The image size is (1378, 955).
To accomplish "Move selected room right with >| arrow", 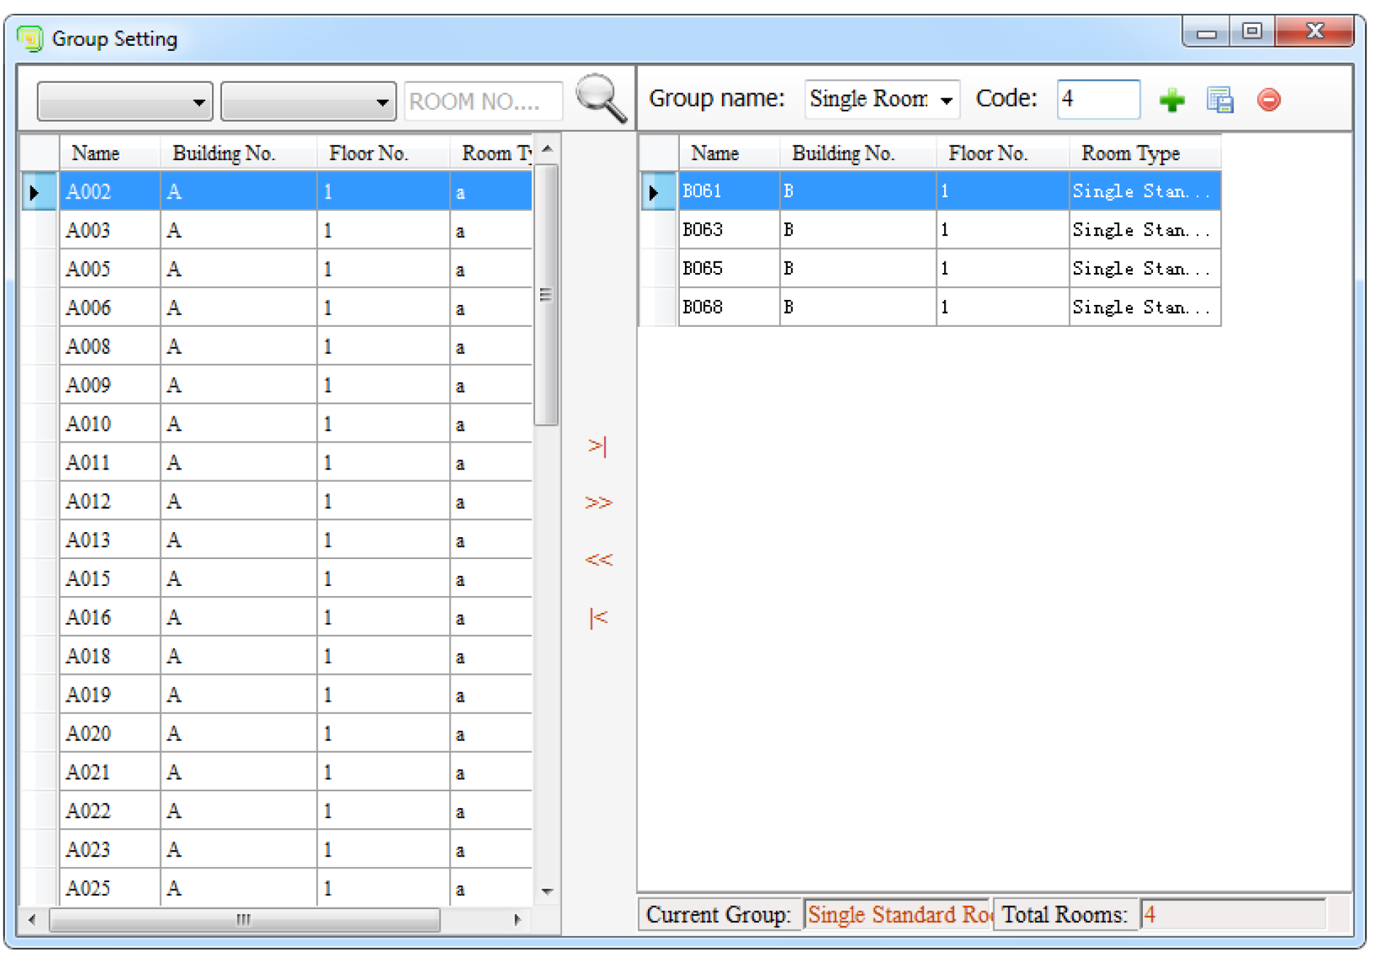I will tap(598, 445).
